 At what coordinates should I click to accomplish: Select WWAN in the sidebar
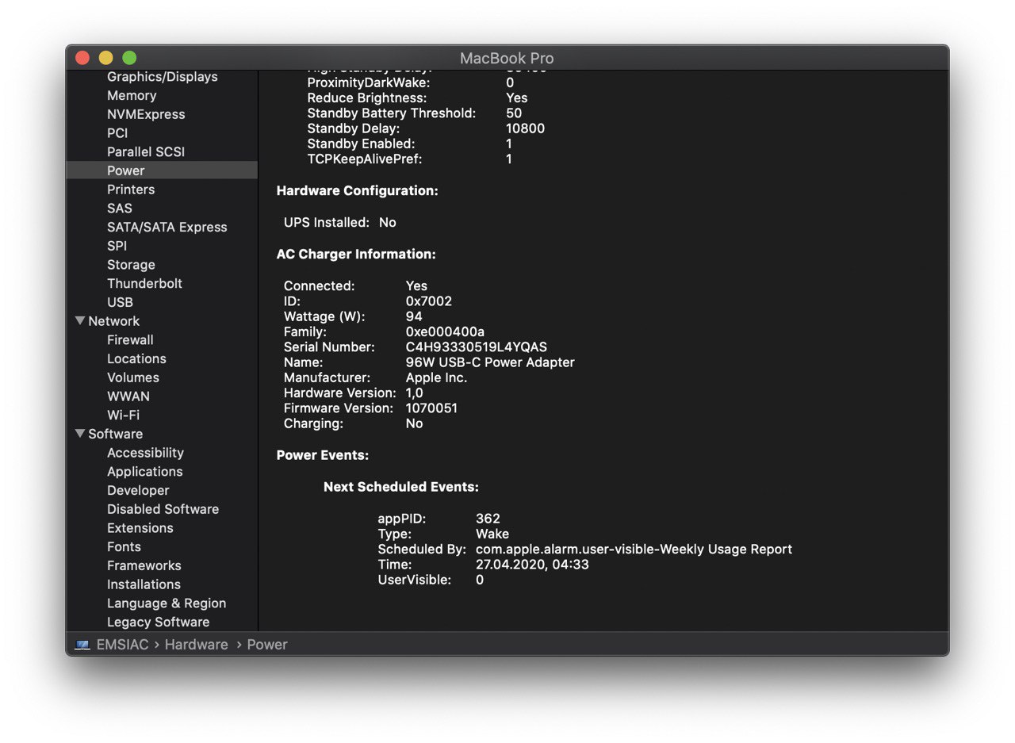coord(128,396)
